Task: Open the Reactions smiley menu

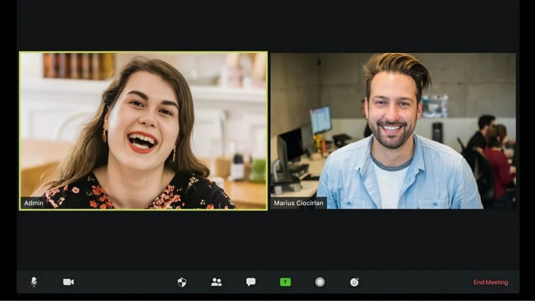Action: pos(354,282)
